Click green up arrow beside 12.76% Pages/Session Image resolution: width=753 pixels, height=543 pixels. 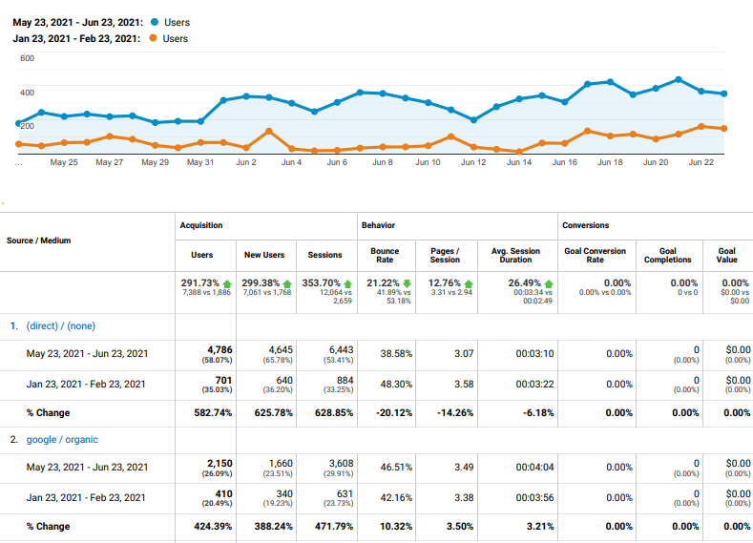coord(469,283)
